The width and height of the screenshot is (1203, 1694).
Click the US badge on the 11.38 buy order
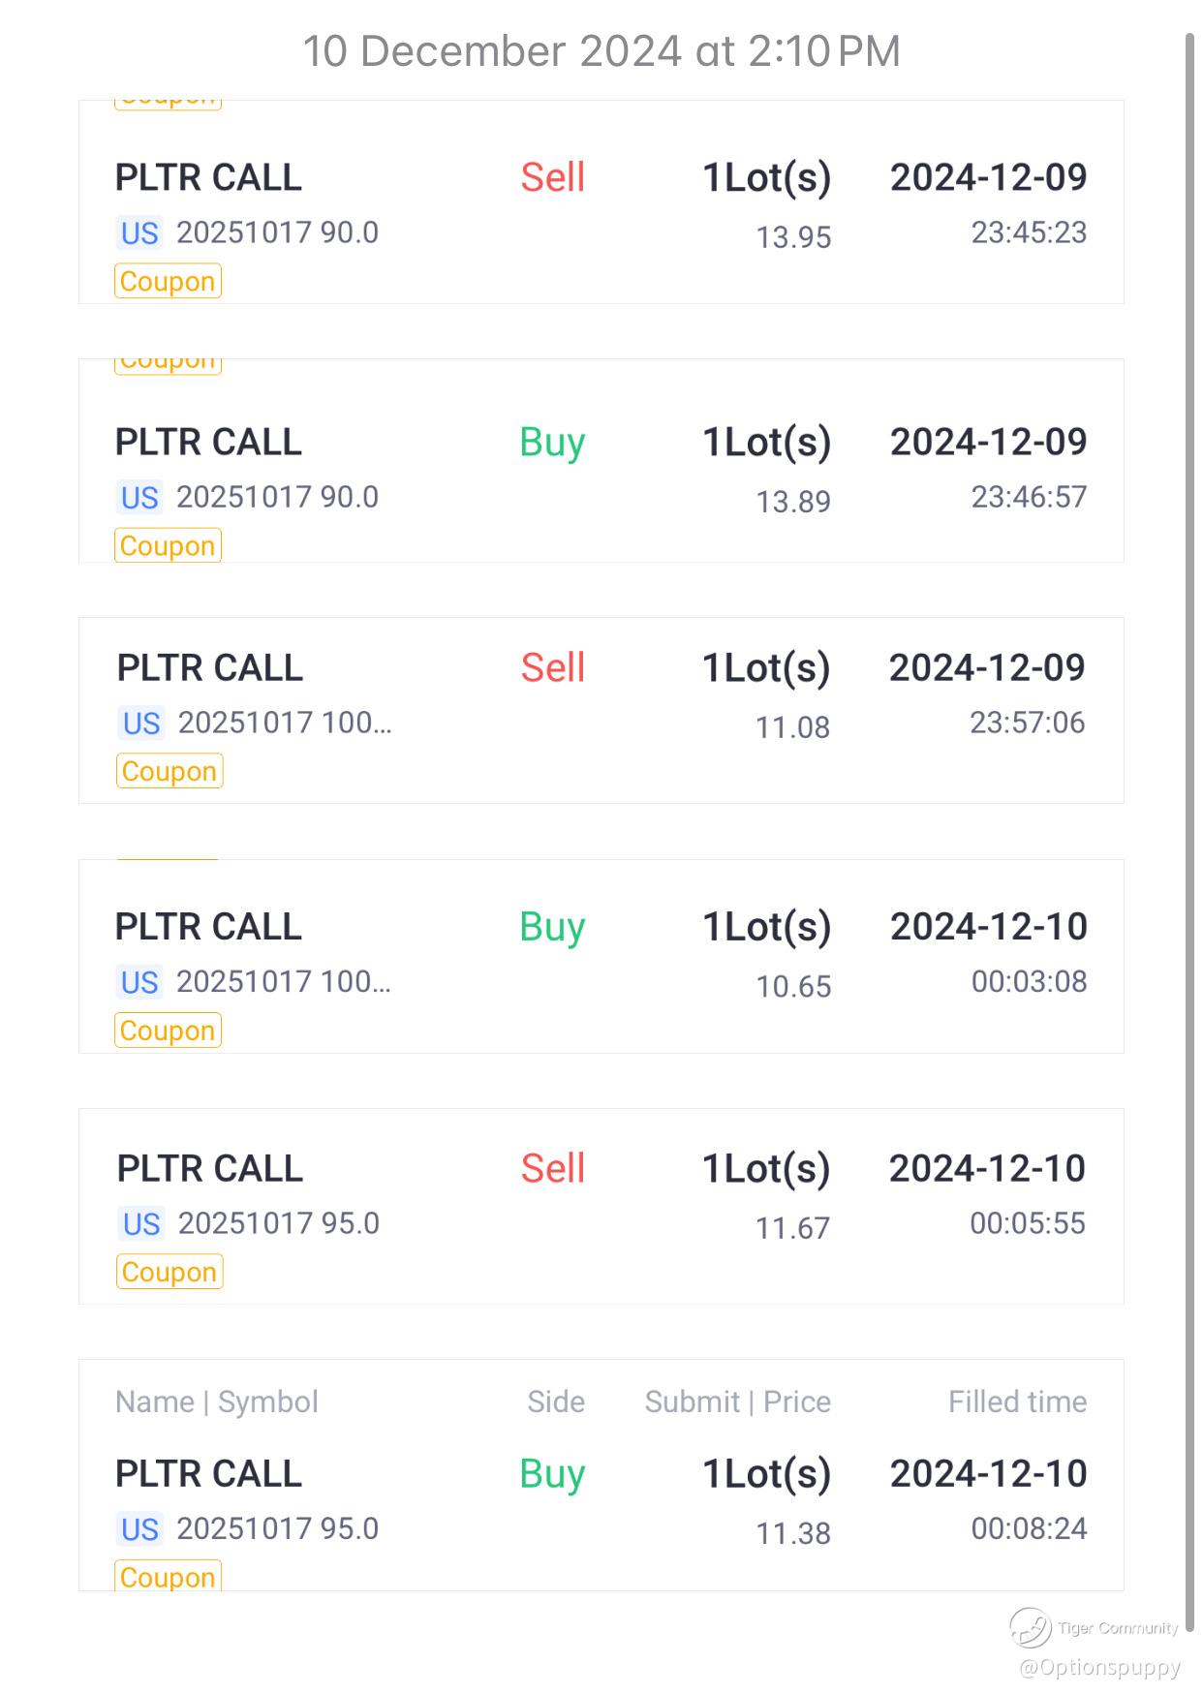coord(139,1529)
